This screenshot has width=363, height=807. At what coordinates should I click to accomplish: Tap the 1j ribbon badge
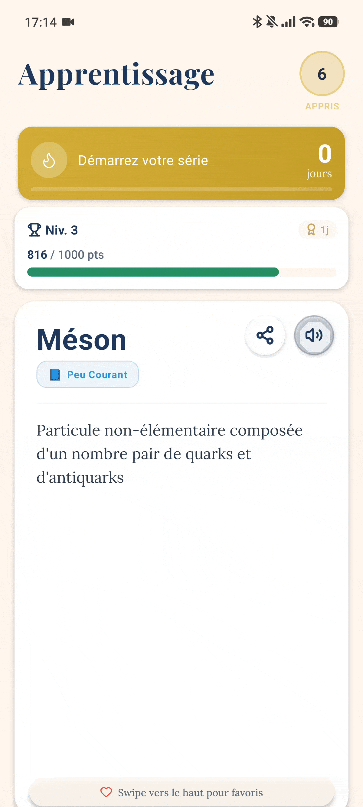[x=317, y=230]
